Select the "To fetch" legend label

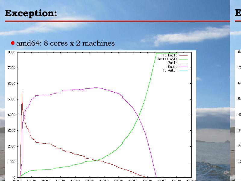tap(170, 71)
